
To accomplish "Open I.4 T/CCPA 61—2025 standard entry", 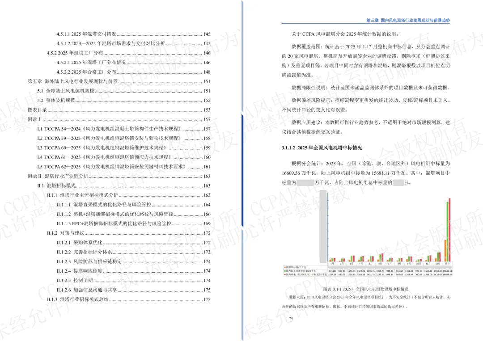I will (x=124, y=157).
